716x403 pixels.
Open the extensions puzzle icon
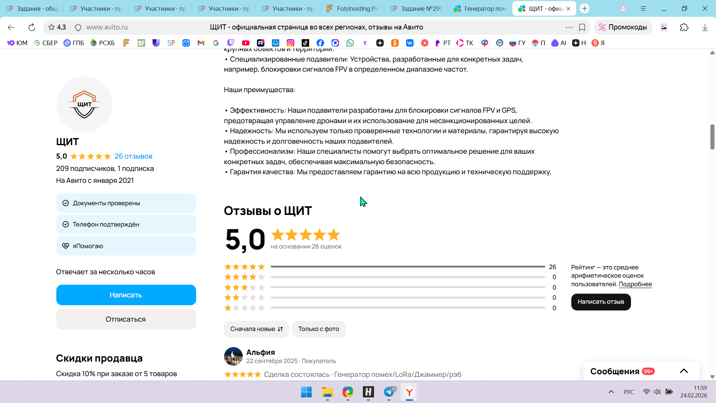pyautogui.click(x=684, y=27)
